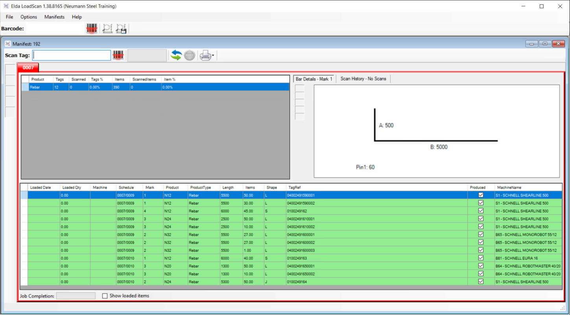570x315 pixels.
Task: Toggle Produced checkbox for tag 0100249163
Action: point(481,258)
